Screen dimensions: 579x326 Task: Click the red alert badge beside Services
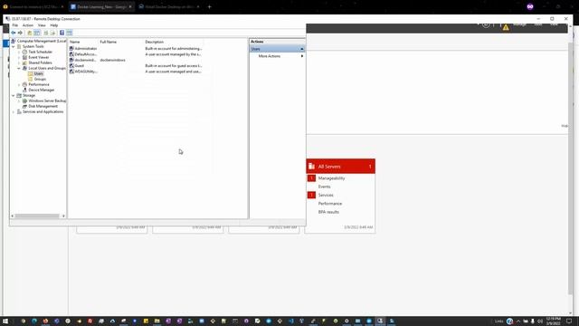click(311, 195)
